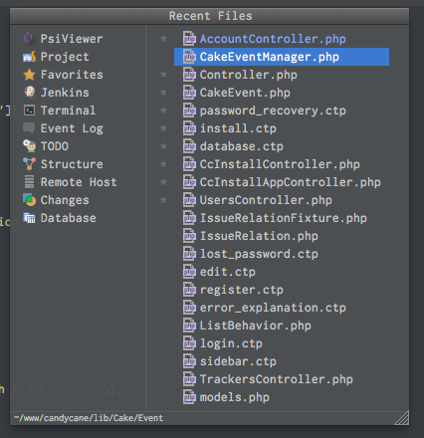424x438 pixels.
Task: Open register.ctp
Action: pos(242,290)
